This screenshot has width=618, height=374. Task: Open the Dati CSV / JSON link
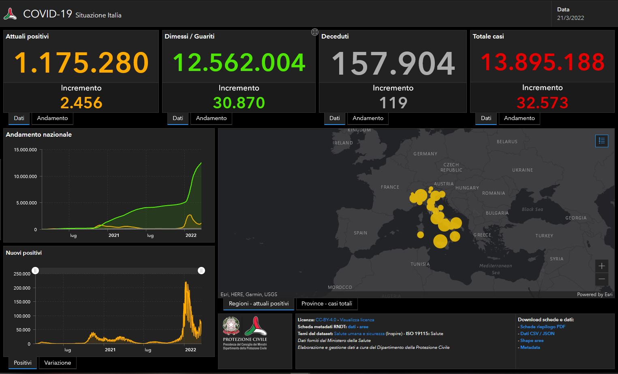tap(537, 333)
